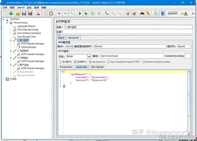Open the Help question mark icon
The image size is (197, 141).
click(x=163, y=13)
